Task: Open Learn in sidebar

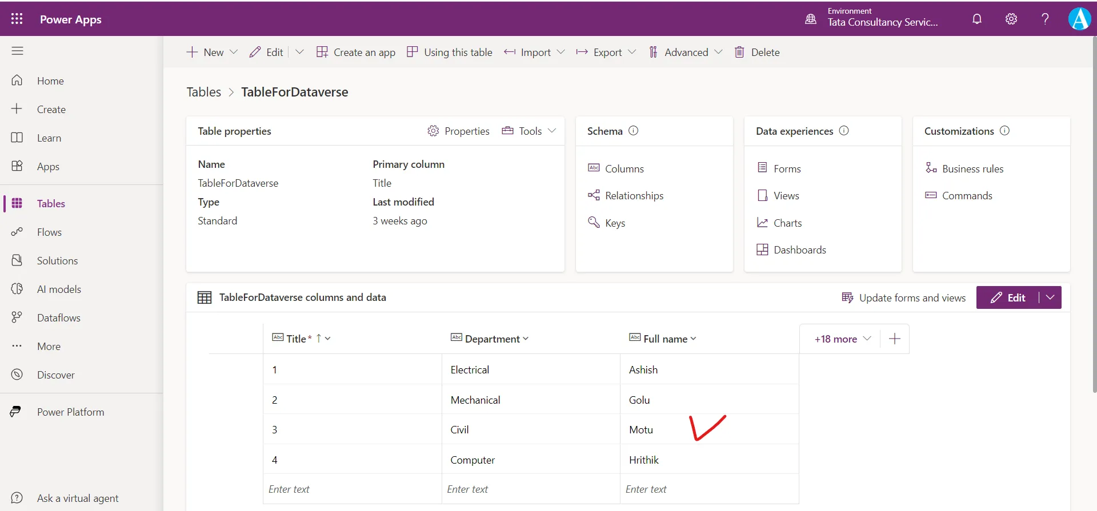Action: 82,138
